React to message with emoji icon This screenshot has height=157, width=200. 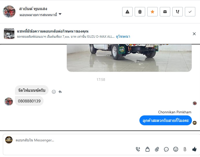(x=54, y=92)
